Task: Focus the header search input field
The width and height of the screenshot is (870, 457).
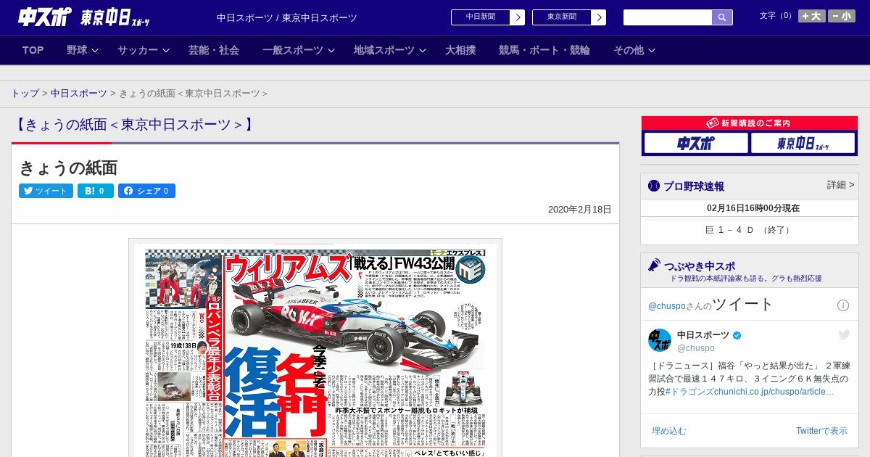Action: pyautogui.click(x=668, y=17)
